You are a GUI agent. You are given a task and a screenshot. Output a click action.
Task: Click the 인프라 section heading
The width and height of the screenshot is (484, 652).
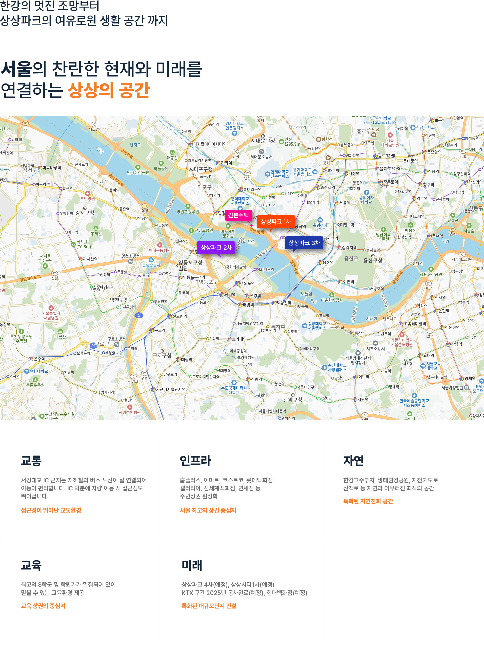tap(195, 460)
